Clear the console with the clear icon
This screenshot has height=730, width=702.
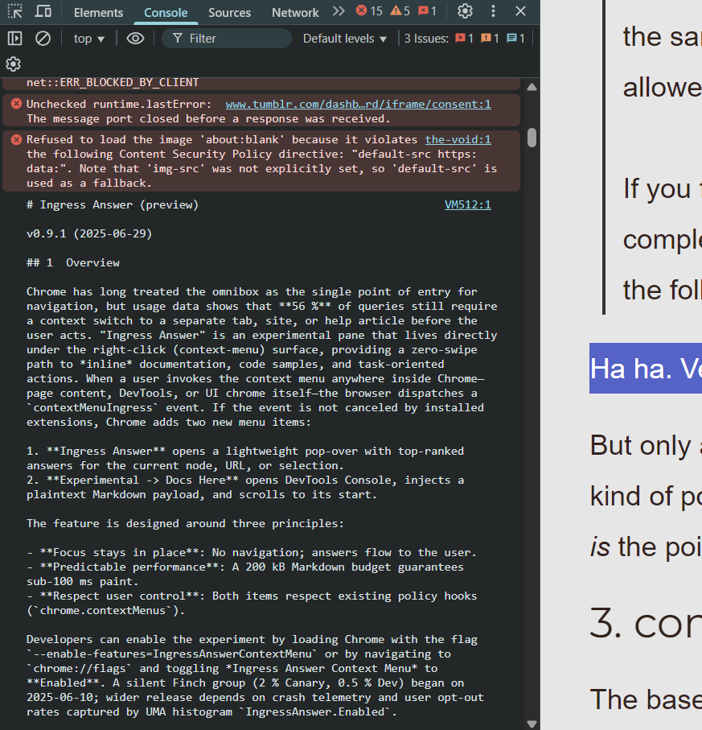[x=43, y=39]
